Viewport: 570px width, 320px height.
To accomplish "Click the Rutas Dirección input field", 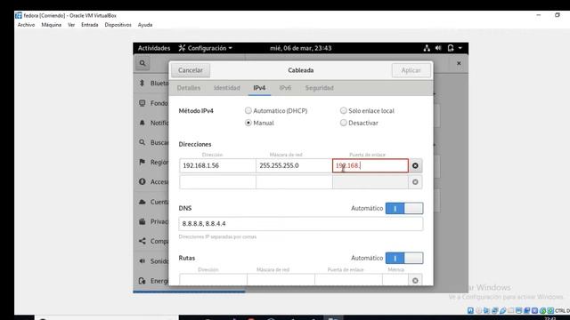I will click(213, 280).
